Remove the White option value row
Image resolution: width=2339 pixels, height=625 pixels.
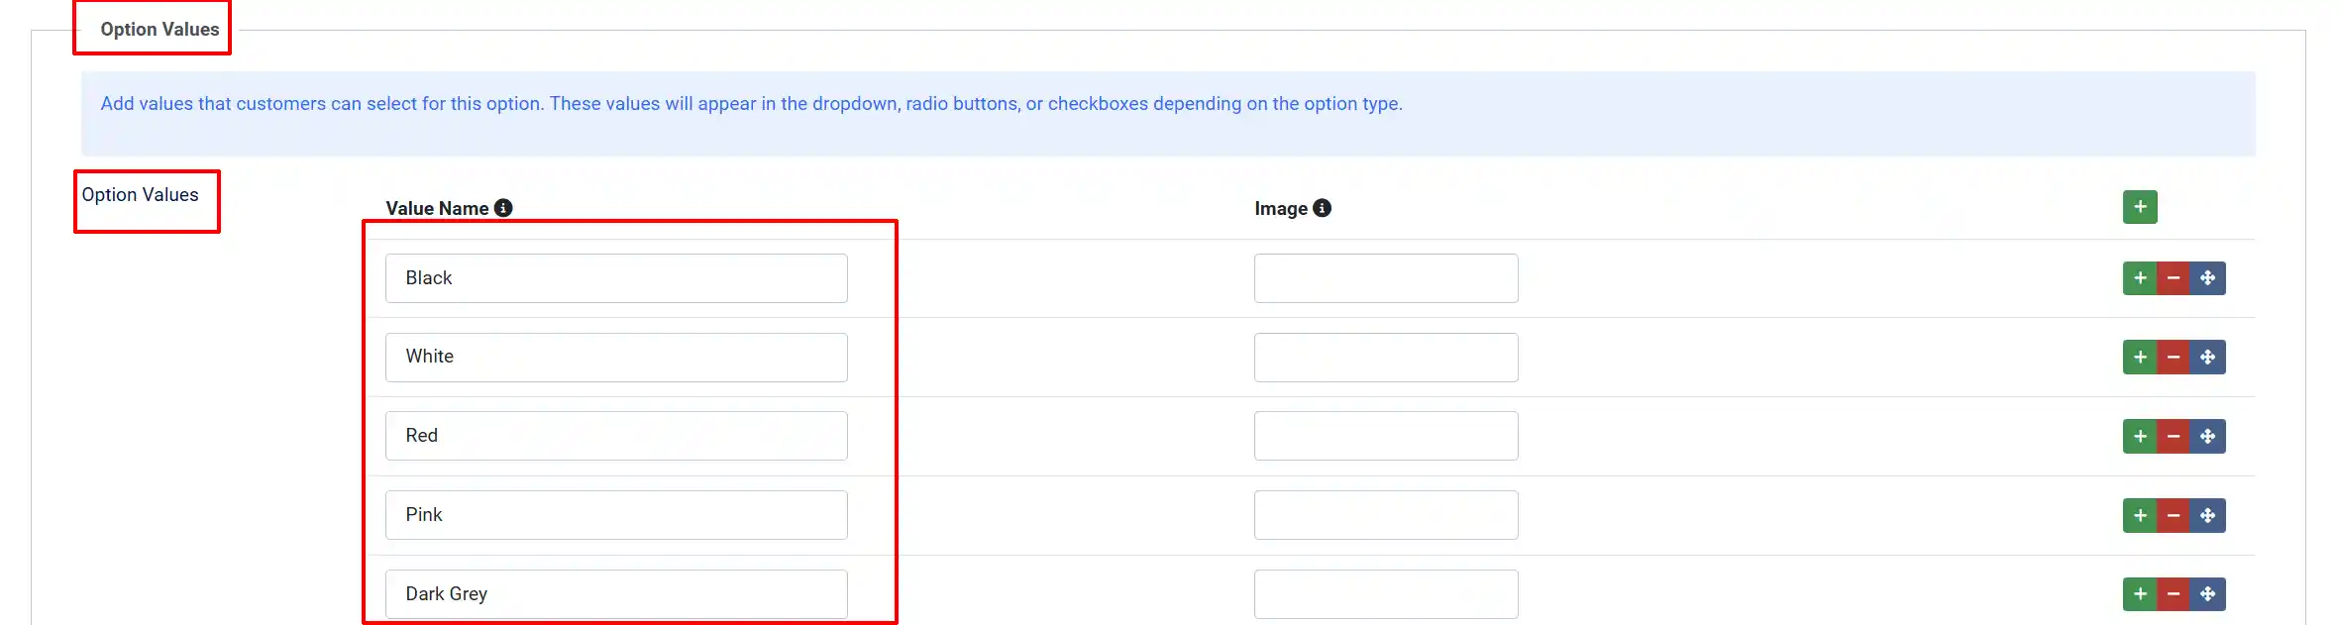tap(2174, 358)
